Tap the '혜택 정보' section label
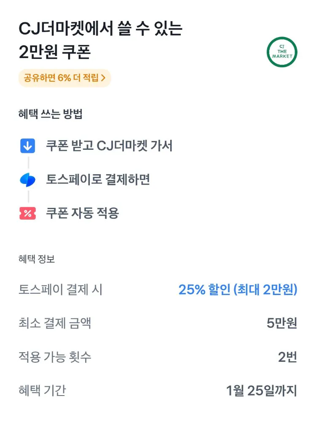 (x=37, y=259)
